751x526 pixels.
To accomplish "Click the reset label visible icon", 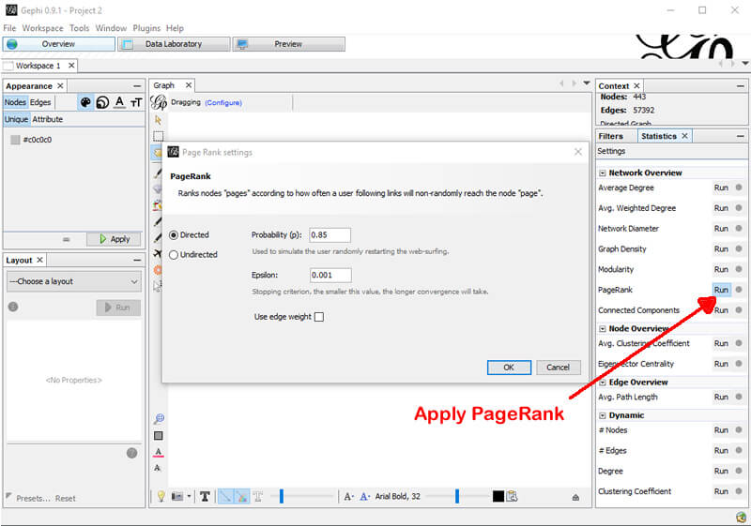I will tap(158, 468).
